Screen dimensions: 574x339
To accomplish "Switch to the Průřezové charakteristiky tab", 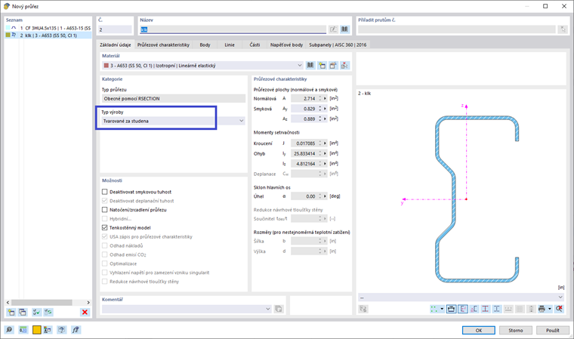I will click(x=164, y=45).
